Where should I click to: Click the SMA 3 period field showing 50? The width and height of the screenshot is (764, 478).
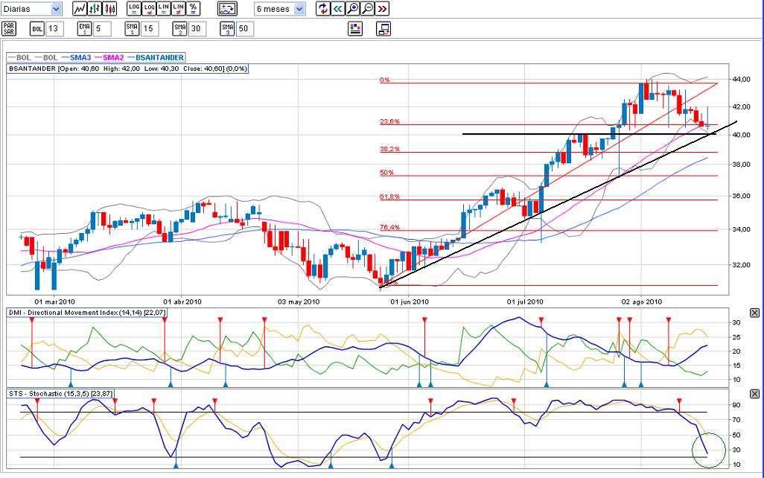(244, 29)
